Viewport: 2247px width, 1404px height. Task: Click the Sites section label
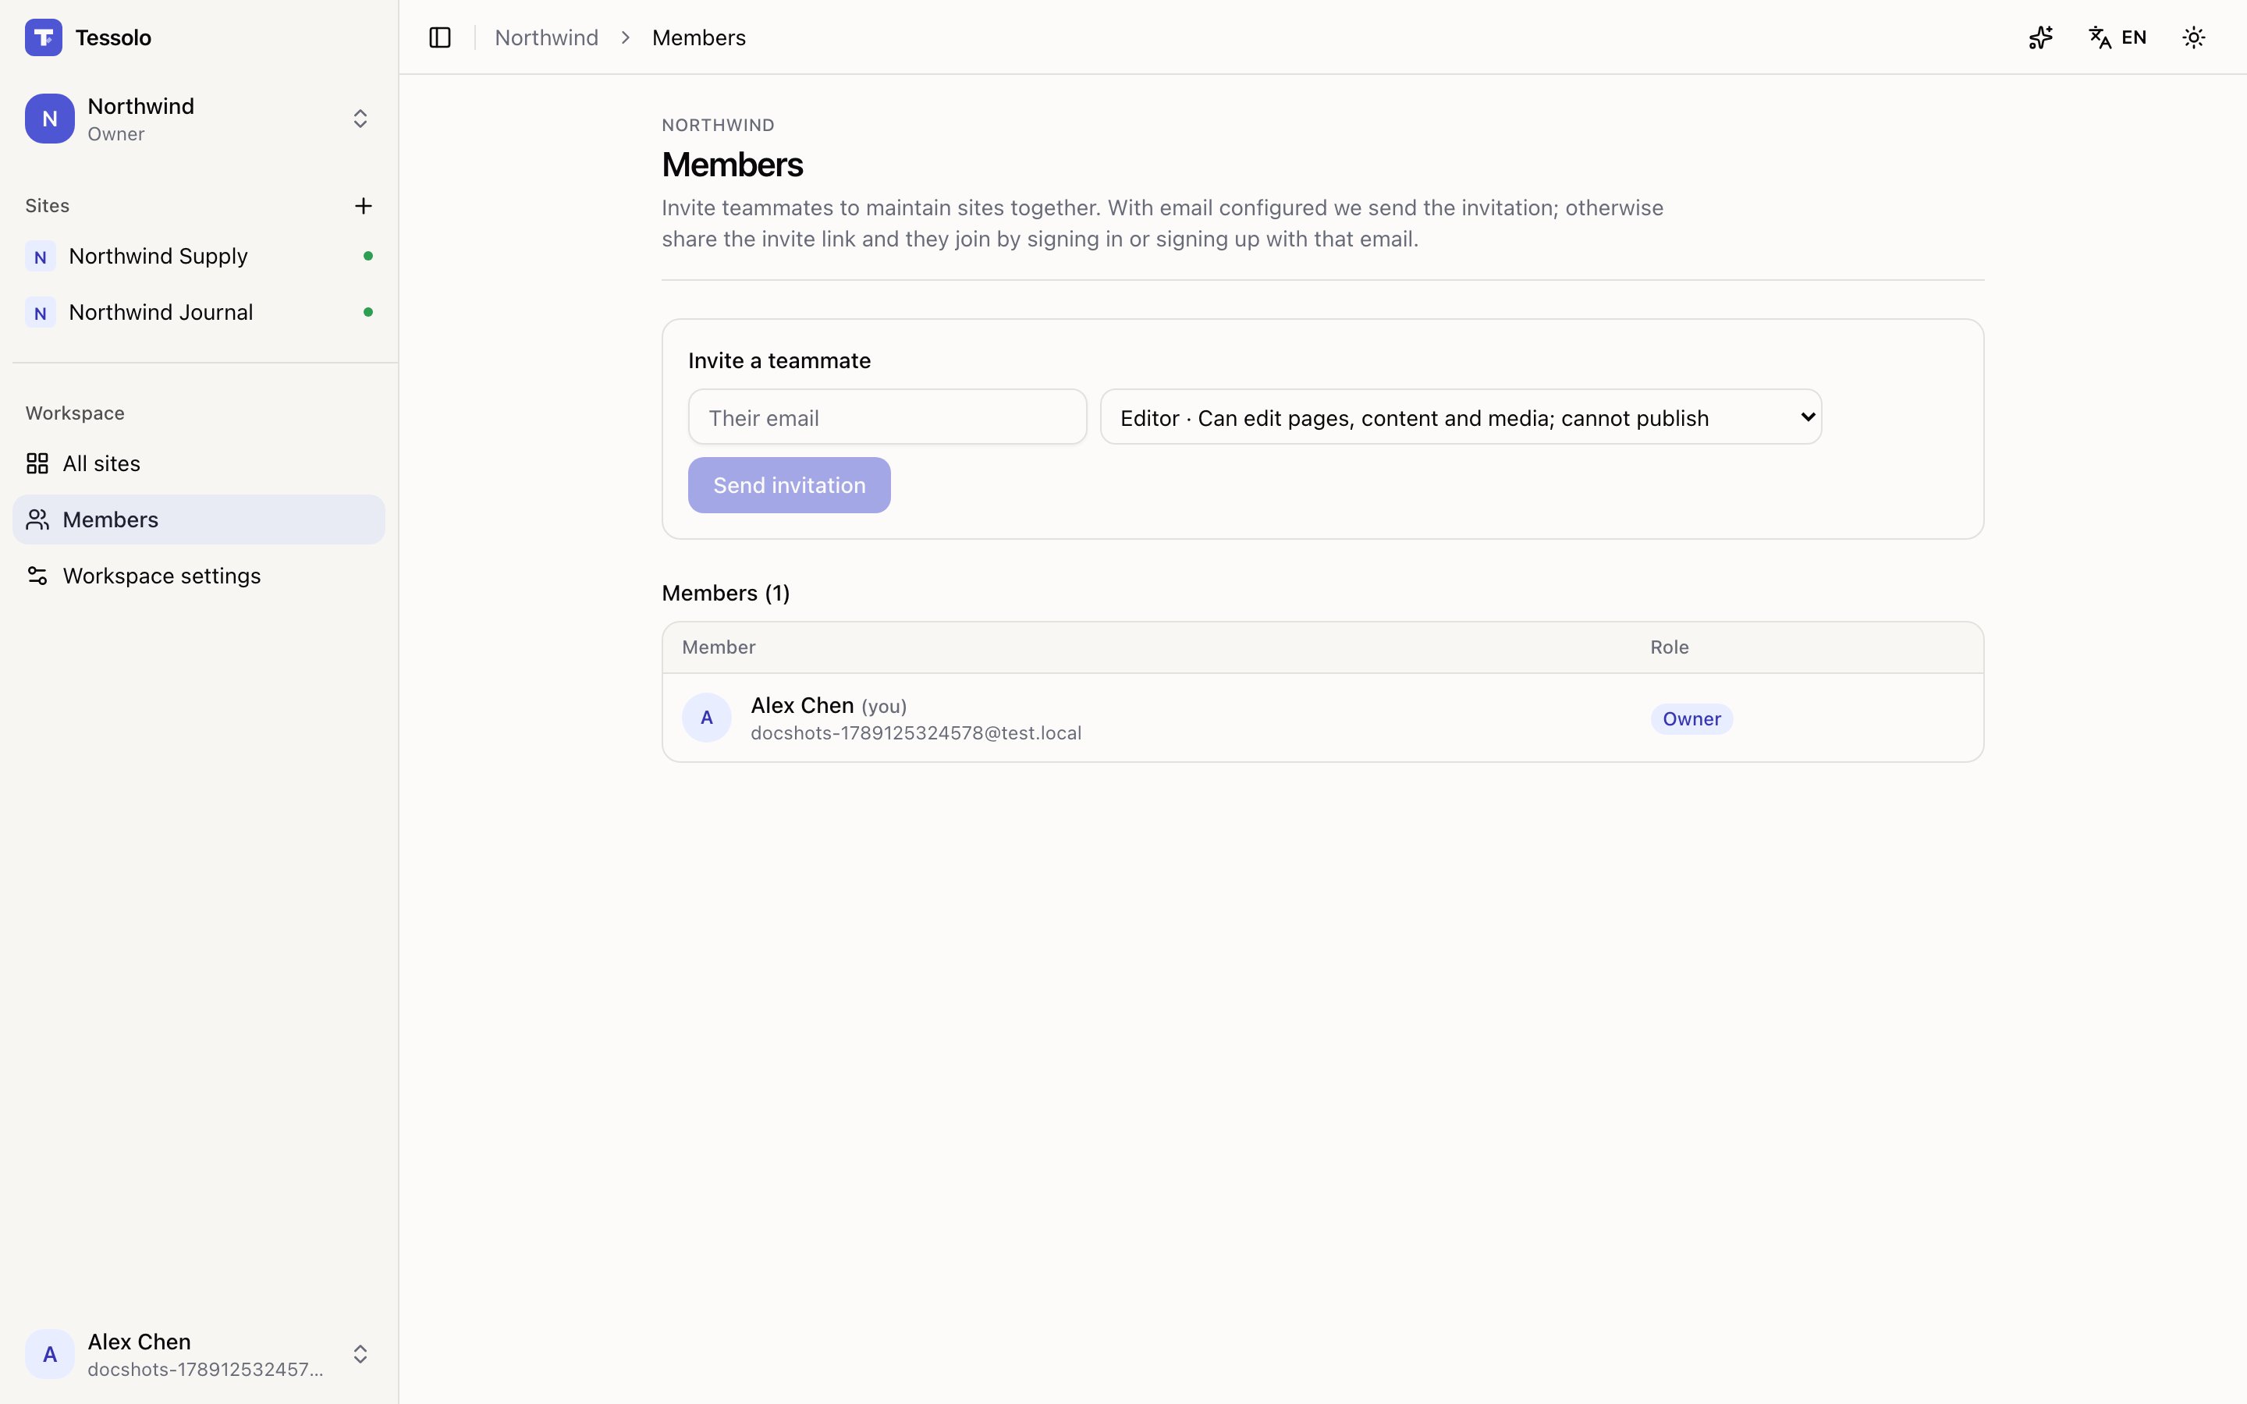[48, 205]
